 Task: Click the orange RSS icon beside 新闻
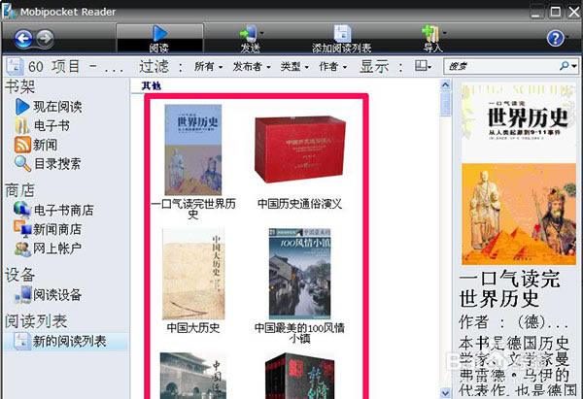coord(22,145)
